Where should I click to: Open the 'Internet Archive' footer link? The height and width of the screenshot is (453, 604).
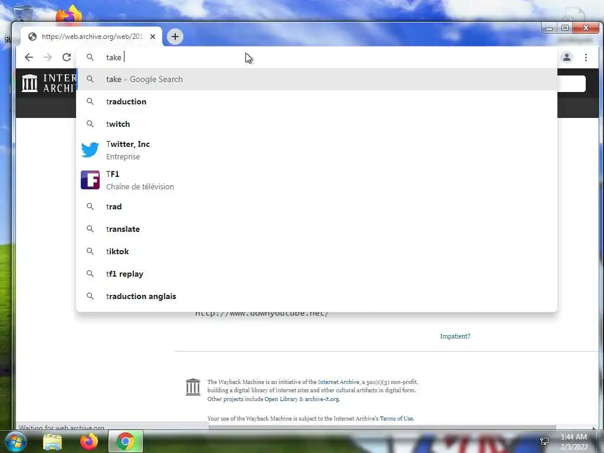(338, 382)
